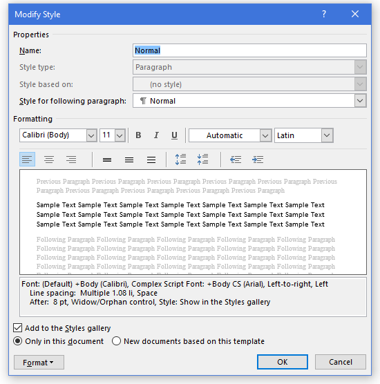Toggle Add to the Styles gallery checkbox
This screenshot has width=380, height=384.
pyautogui.click(x=18, y=328)
